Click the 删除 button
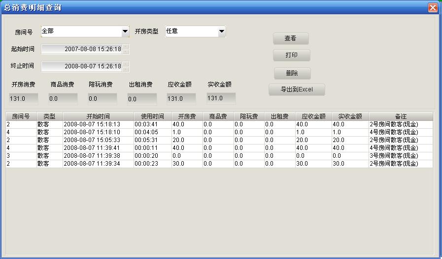 [292, 73]
